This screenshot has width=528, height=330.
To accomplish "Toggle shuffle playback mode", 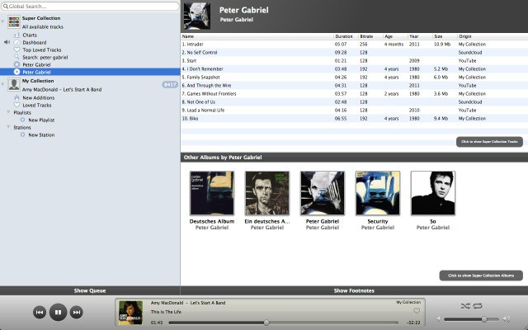I will [x=464, y=305].
